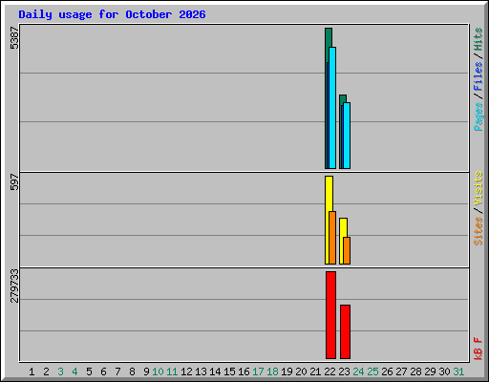489x382 pixels.
Task: Click the 'Hits' legend label
Action: click(x=478, y=39)
